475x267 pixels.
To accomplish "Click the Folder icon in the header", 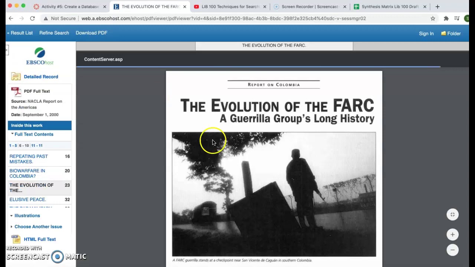I will coord(443,33).
